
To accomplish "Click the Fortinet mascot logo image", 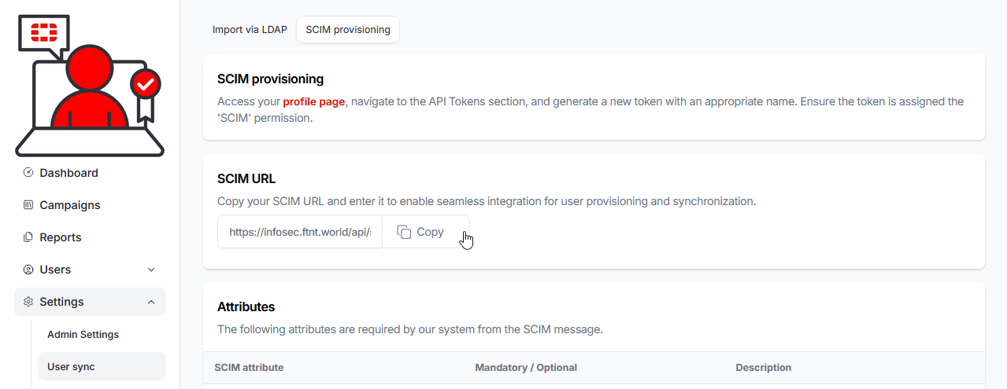I will pos(90,85).
